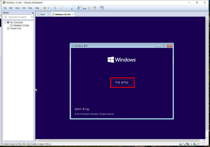The height and width of the screenshot is (147, 210).
Task: Toggle the library sidebar view icon
Action: pyautogui.click(x=79, y=8)
